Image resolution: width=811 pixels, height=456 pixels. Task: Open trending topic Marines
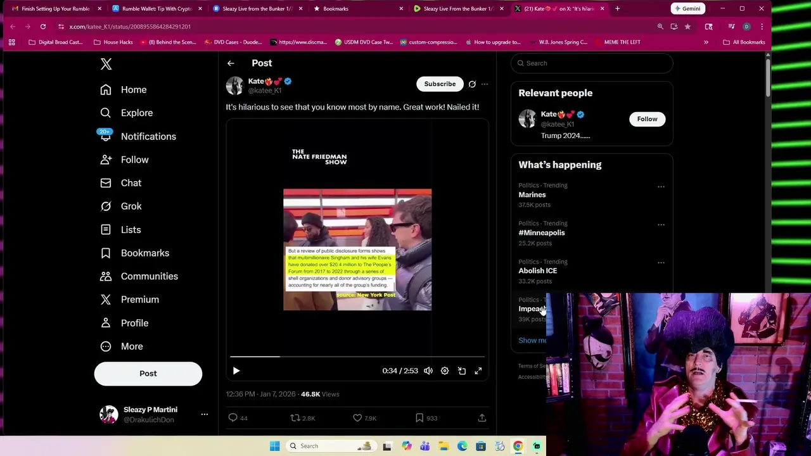[532, 195]
